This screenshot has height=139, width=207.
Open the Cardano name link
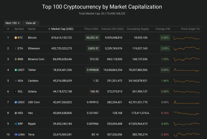[33, 81]
